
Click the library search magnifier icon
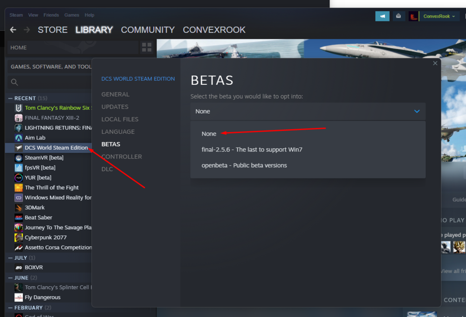coord(14,83)
